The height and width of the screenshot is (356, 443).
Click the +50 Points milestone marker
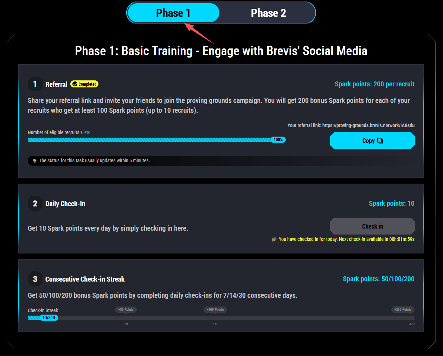pos(126,310)
